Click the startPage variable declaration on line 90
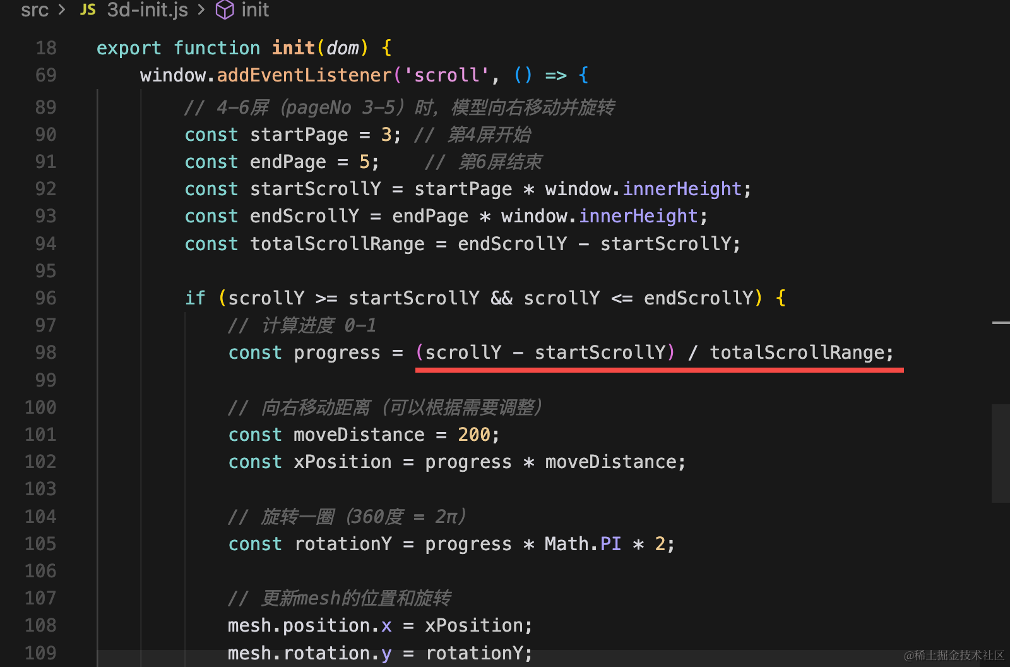The width and height of the screenshot is (1010, 667). pyautogui.click(x=299, y=135)
